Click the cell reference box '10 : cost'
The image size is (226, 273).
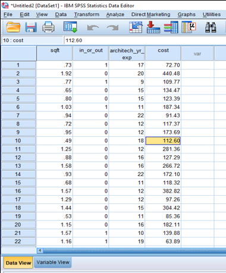pos(32,40)
